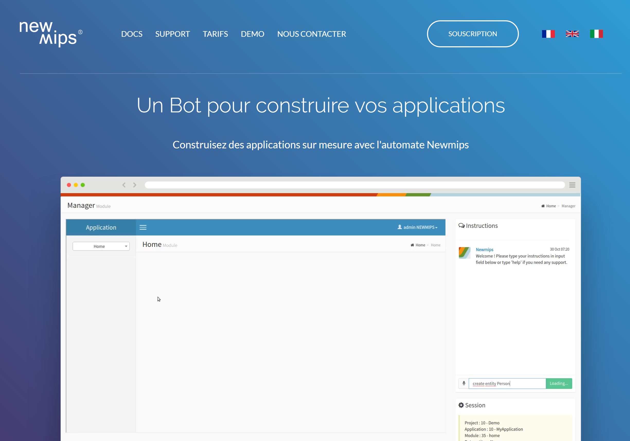Screen dimensions: 630x441
Task: Click the SOUSCRIPTION button
Action: click(473, 34)
